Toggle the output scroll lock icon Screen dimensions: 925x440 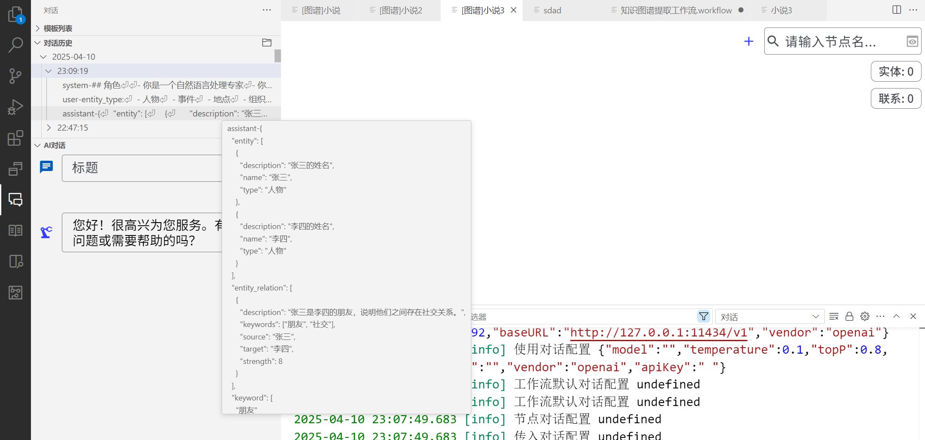(849, 316)
